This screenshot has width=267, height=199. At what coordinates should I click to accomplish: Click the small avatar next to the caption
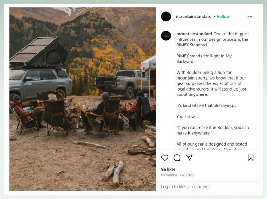click(166, 35)
